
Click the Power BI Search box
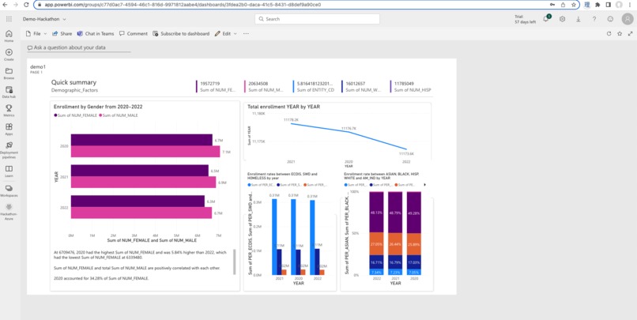pos(317,19)
